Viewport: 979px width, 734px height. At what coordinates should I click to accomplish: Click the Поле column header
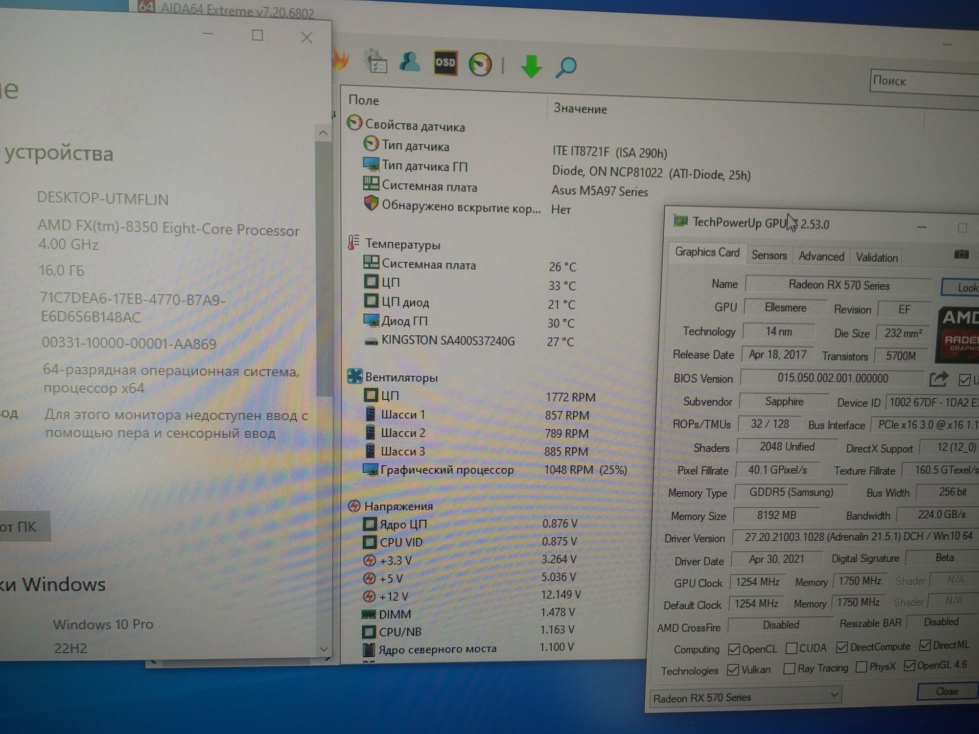click(364, 100)
